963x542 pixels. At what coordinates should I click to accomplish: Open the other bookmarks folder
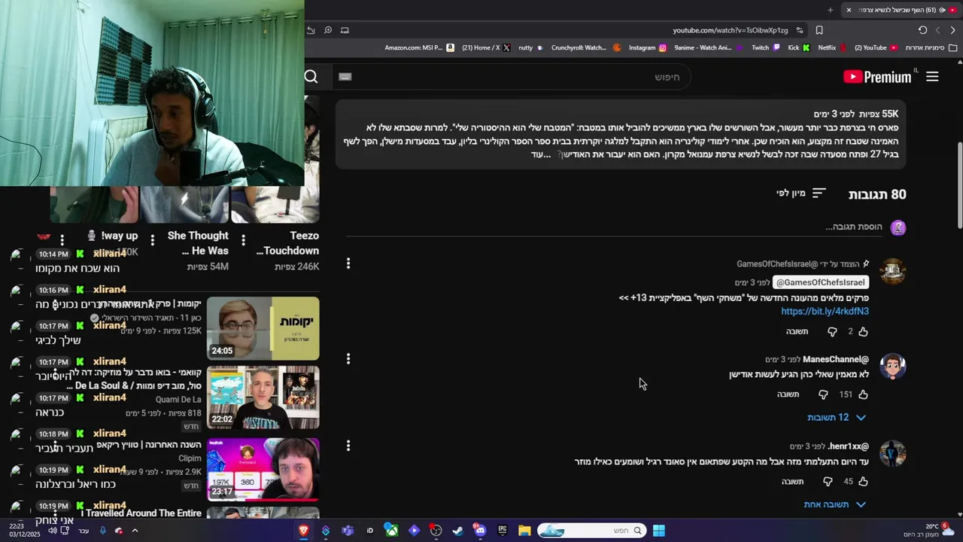coord(931,47)
